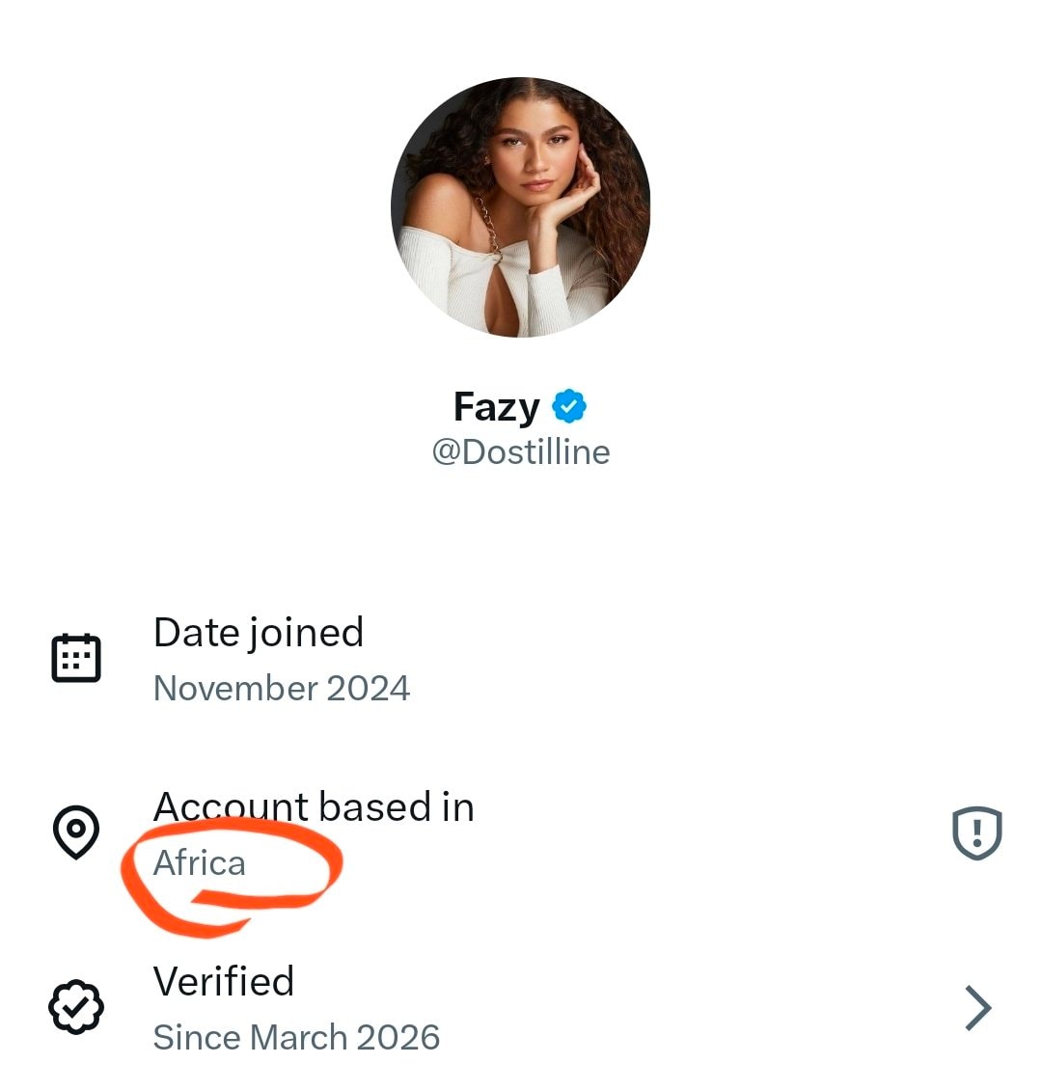The width and height of the screenshot is (1042, 1091).
Task: Click the Since March 2026 text
Action: tap(296, 1037)
